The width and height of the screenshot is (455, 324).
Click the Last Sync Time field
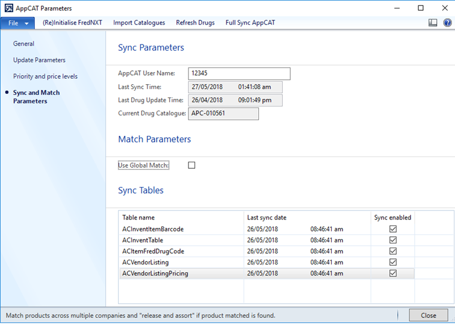click(x=235, y=87)
